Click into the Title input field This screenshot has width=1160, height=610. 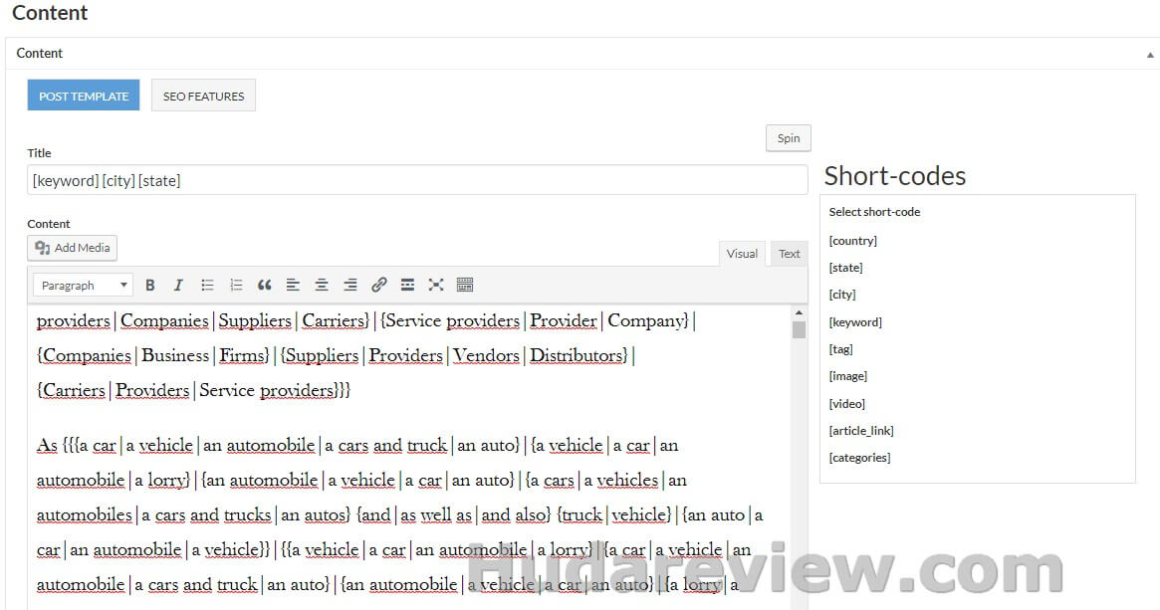(x=417, y=180)
